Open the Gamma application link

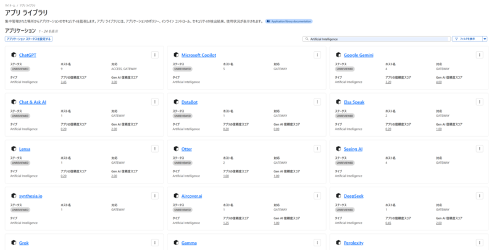[x=189, y=243]
